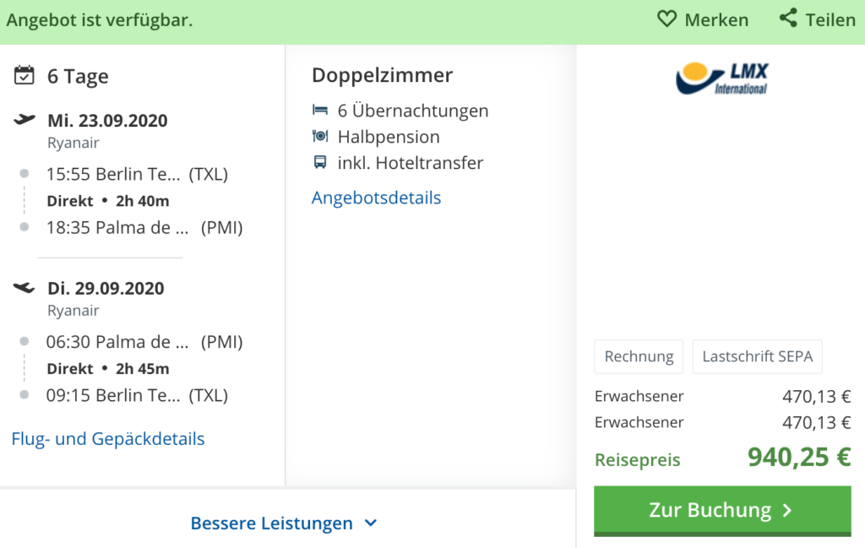The height and width of the screenshot is (548, 865).
Task: Click the Teilen share label
Action: pos(830,19)
